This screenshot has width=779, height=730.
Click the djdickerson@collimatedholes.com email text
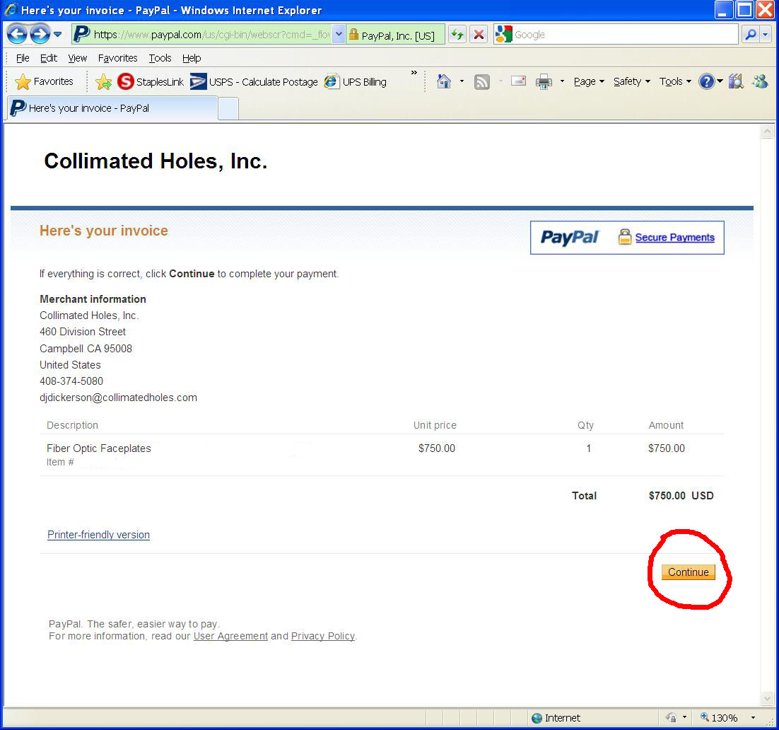point(118,398)
